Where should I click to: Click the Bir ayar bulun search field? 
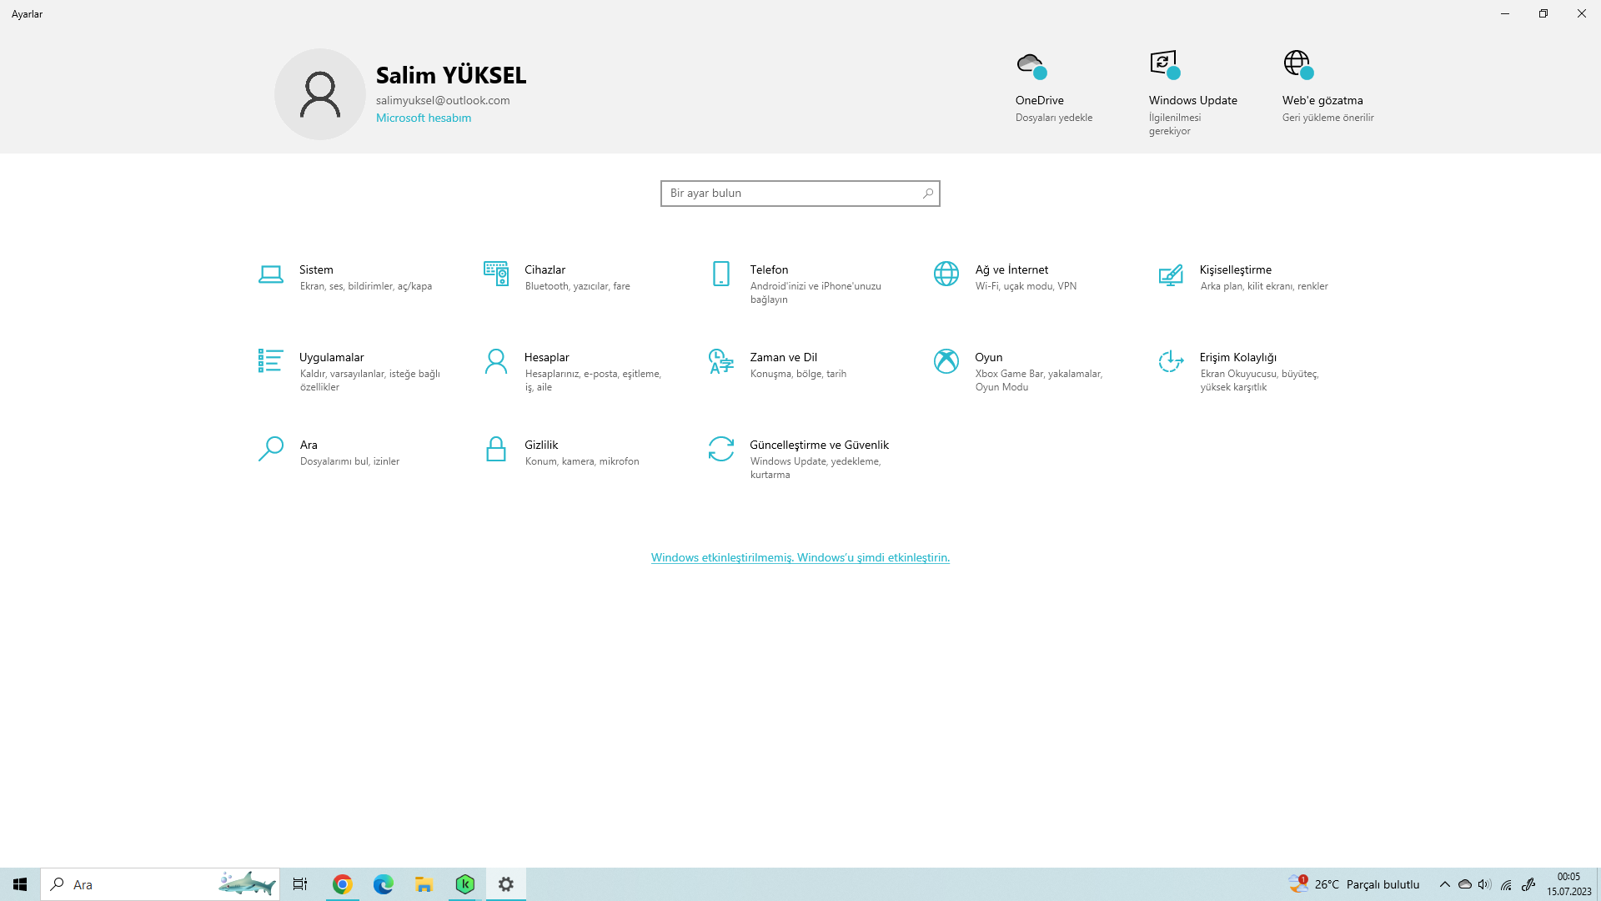click(x=792, y=194)
